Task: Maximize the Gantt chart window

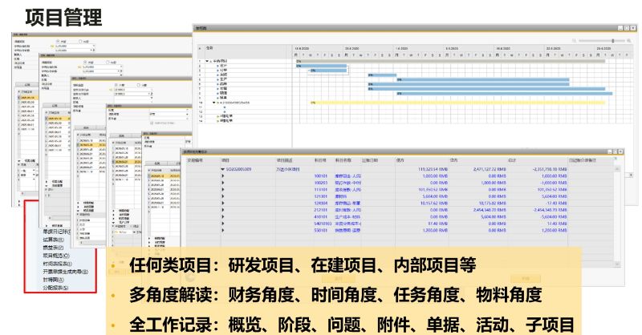Action: 627,28
